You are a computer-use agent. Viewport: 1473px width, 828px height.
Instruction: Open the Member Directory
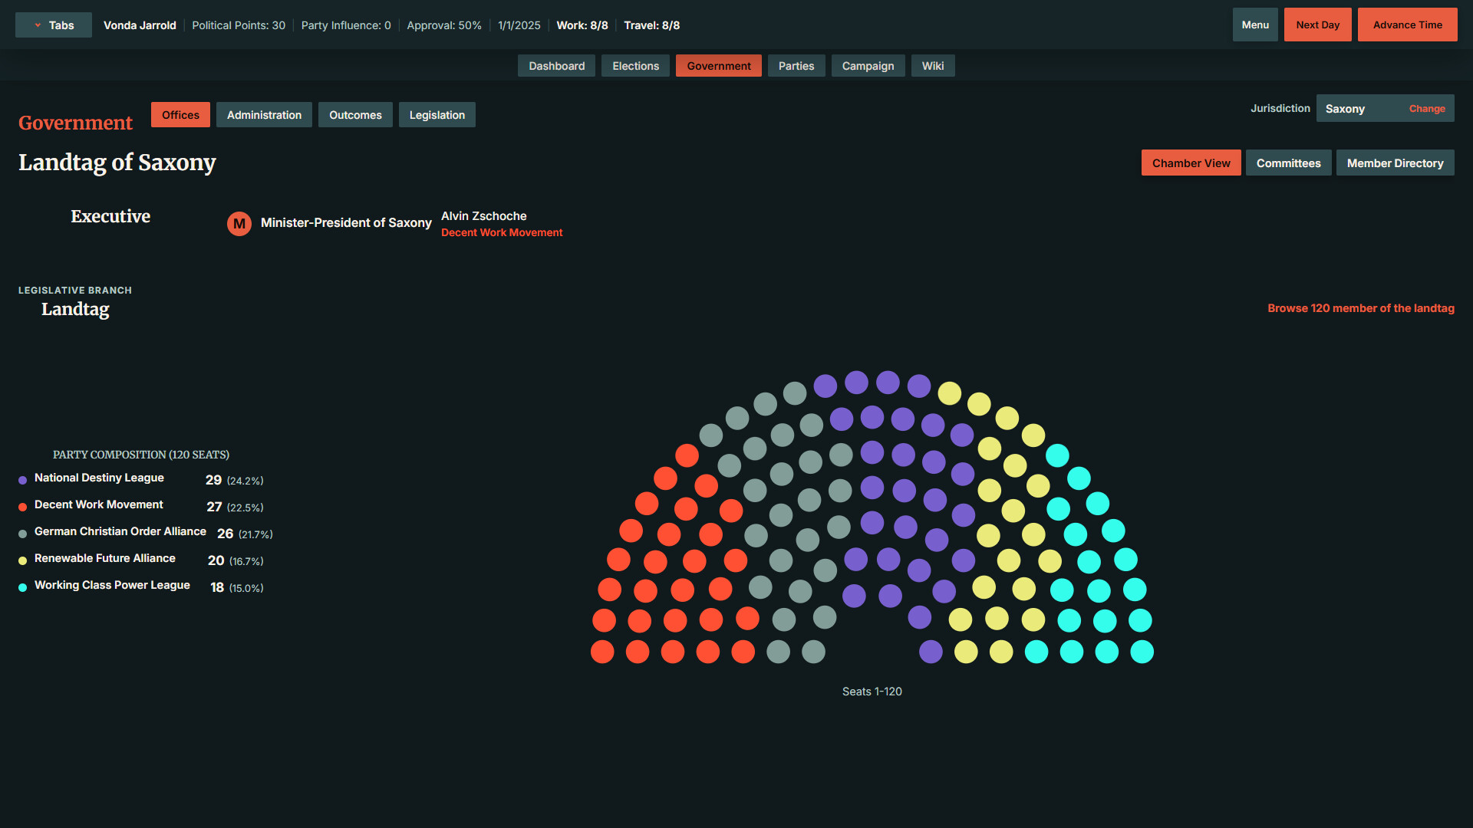tap(1395, 163)
